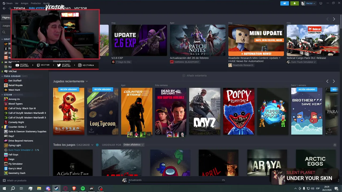Show next news items arrow

point(334,19)
